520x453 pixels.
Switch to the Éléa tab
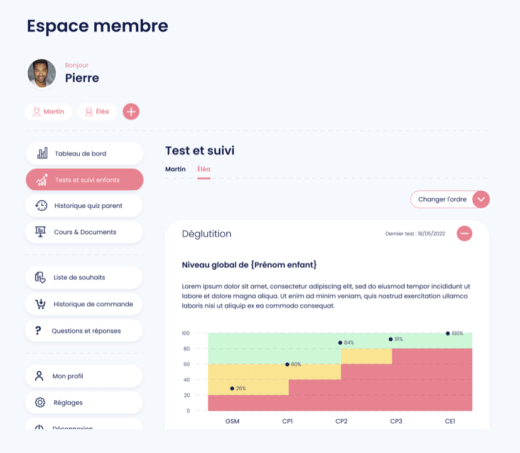(203, 169)
